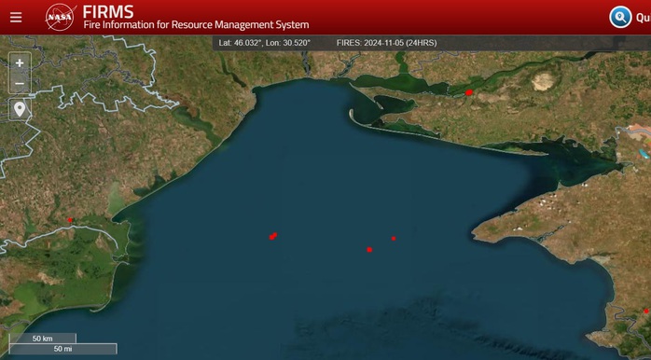Image resolution: width=651 pixels, height=360 pixels.
Task: Click the NASA logo
Action: coord(61,18)
